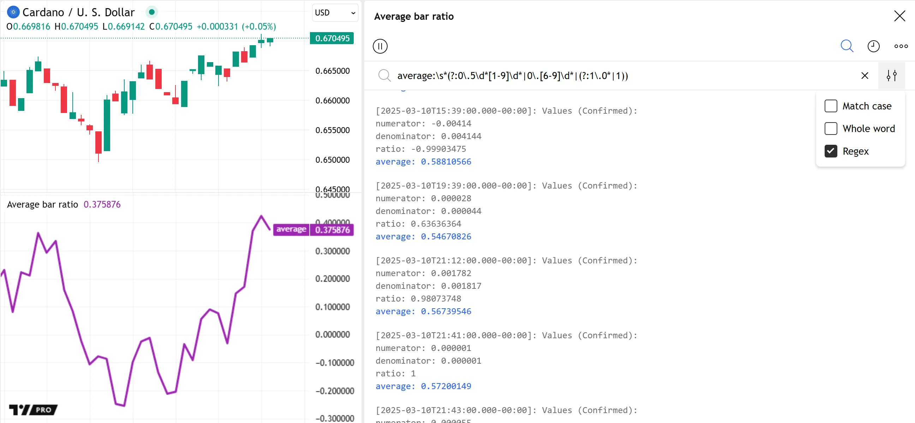
Task: Click the TradingView PRO logo
Action: pyautogui.click(x=33, y=410)
